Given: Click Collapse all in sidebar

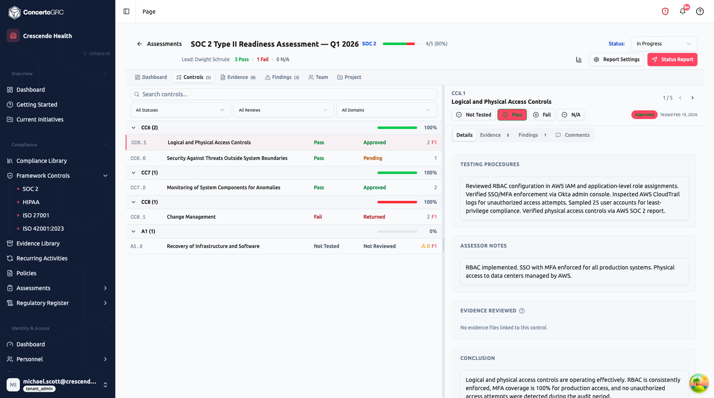Looking at the screenshot, I should [x=97, y=53].
